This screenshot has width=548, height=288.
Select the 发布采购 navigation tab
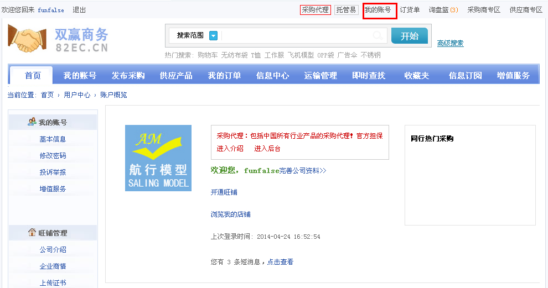pos(128,76)
